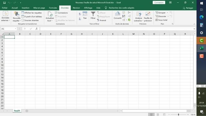Viewport: 206px width, 116px height.
Task: Sort descending with the Z to A icon
Action: 80,19
